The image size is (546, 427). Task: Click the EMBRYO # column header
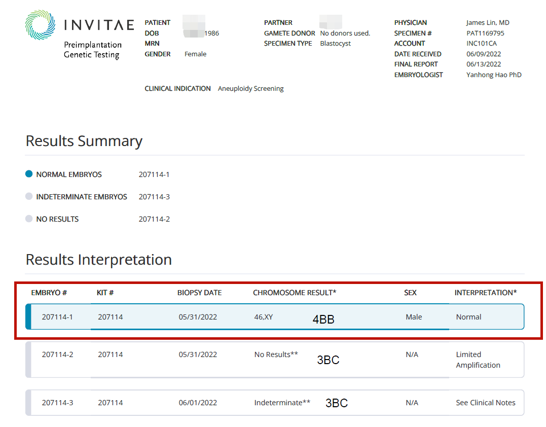[x=49, y=293]
